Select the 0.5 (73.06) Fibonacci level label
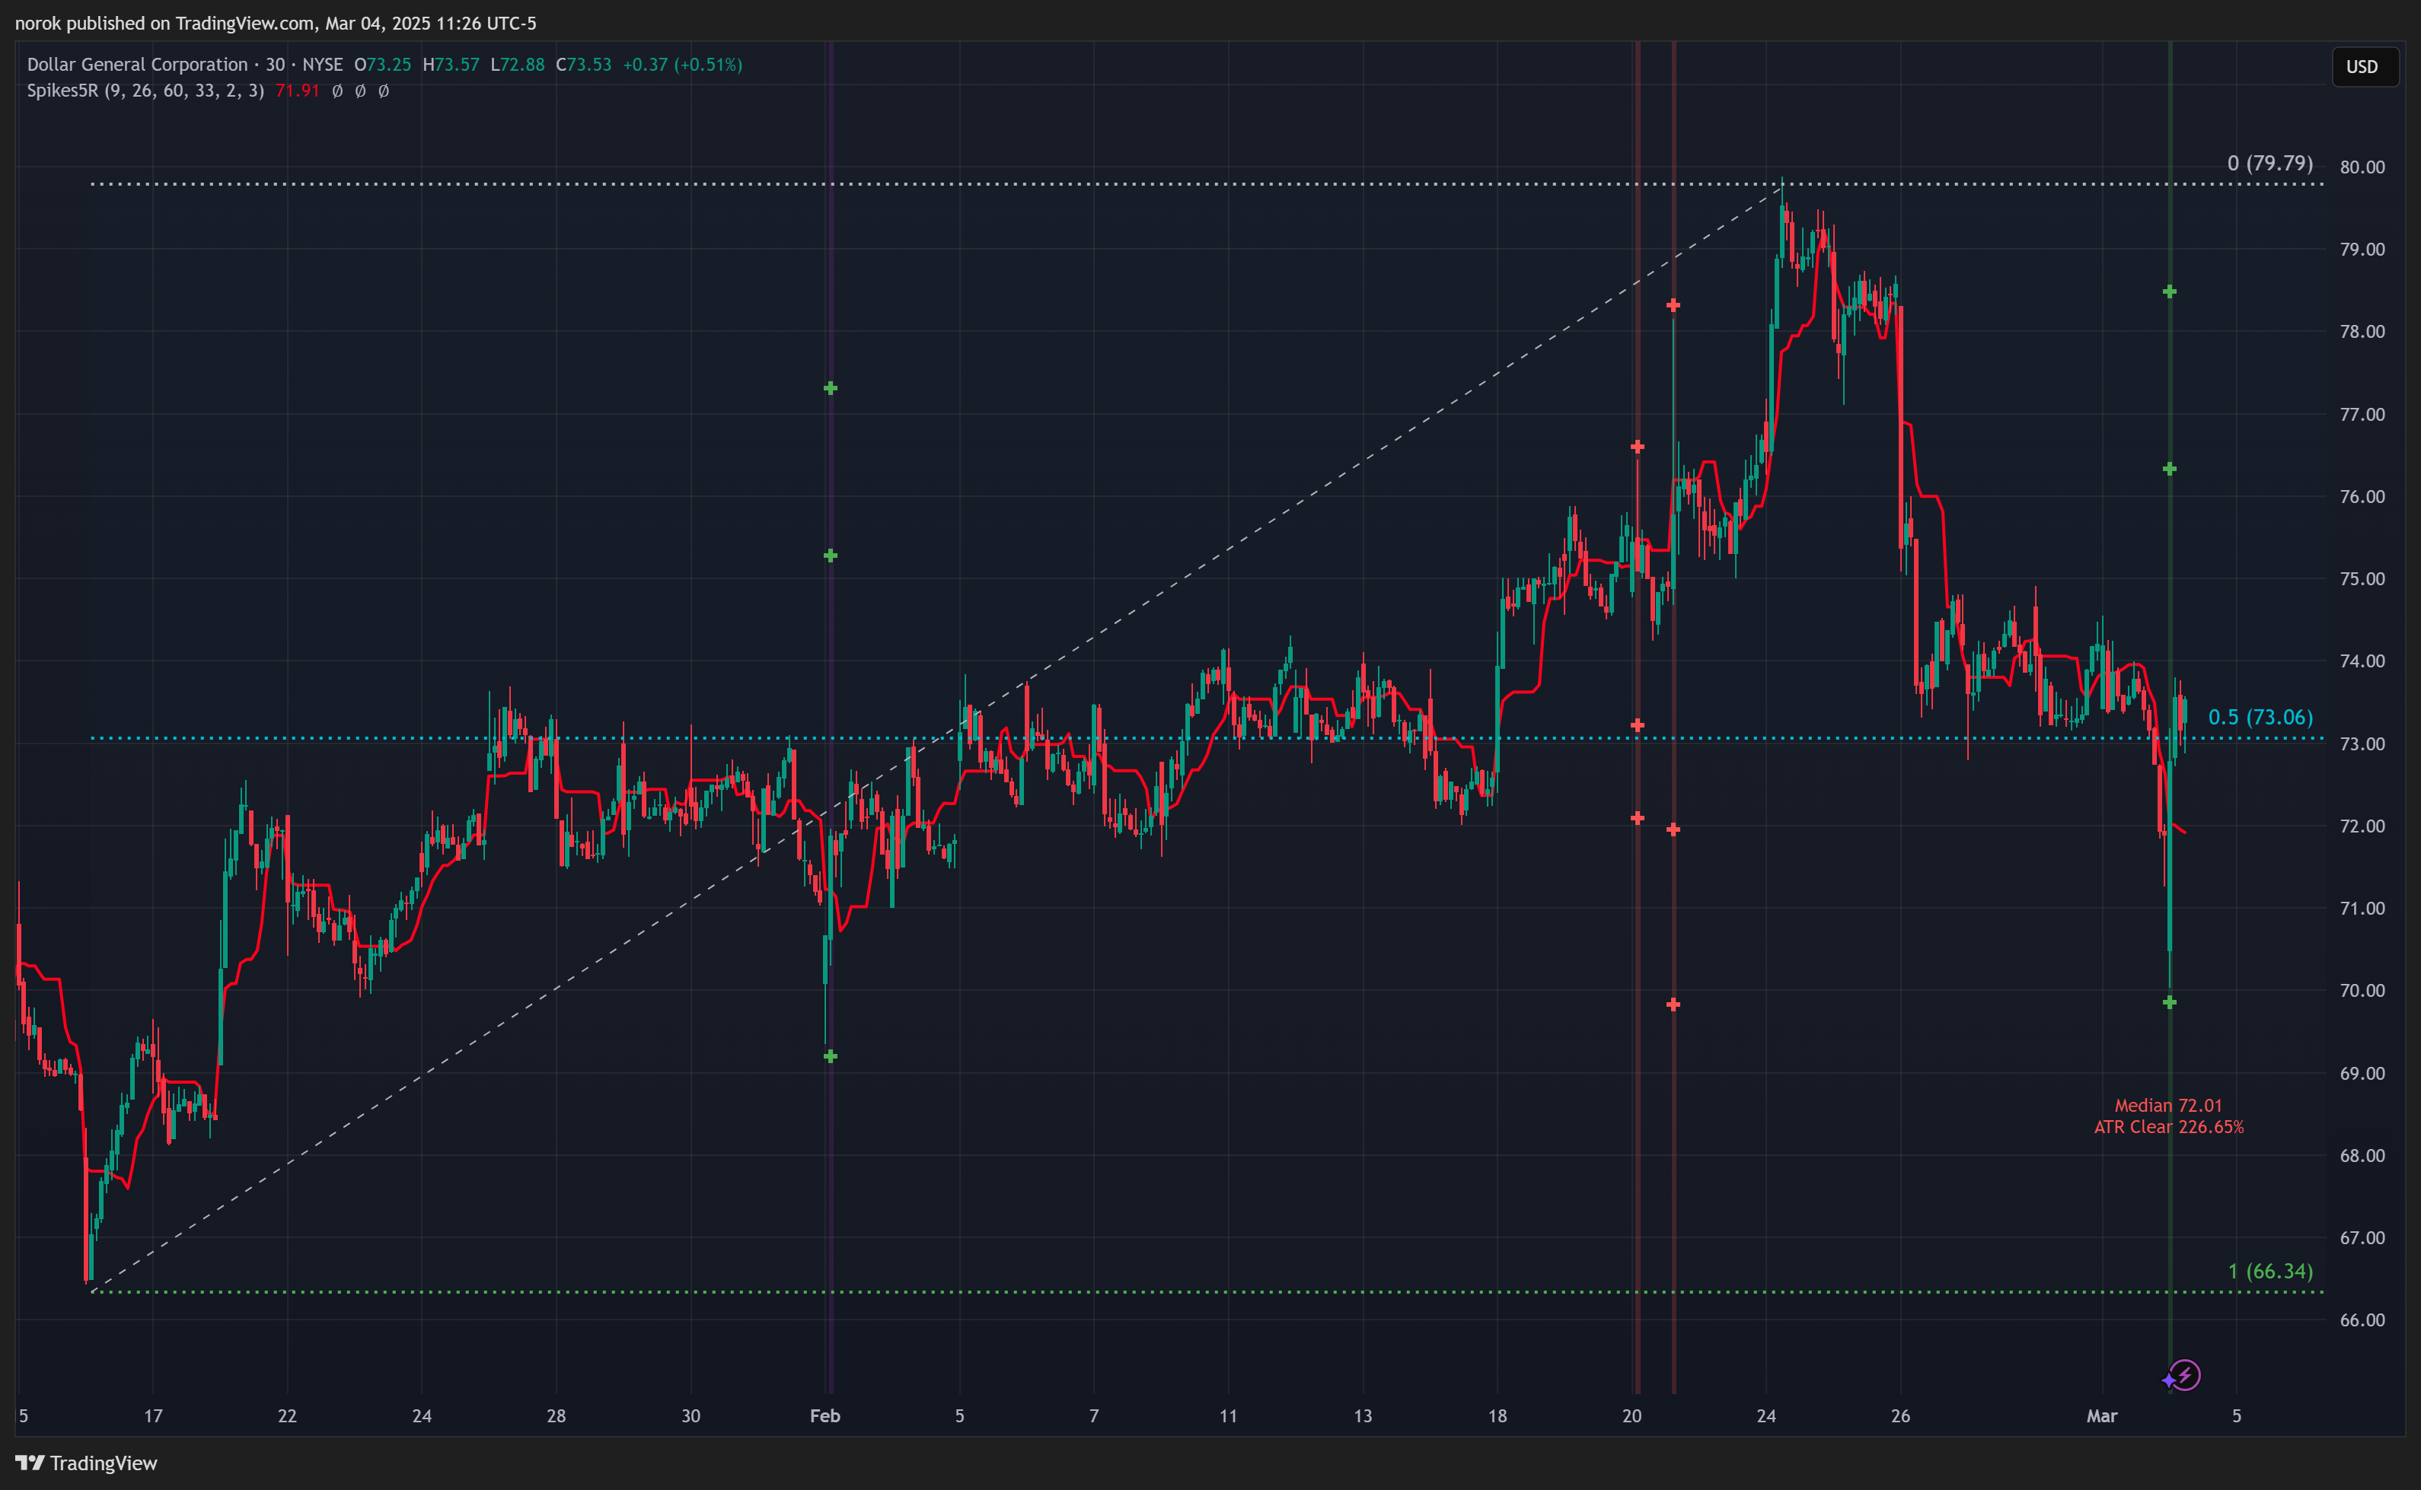 tap(2260, 716)
